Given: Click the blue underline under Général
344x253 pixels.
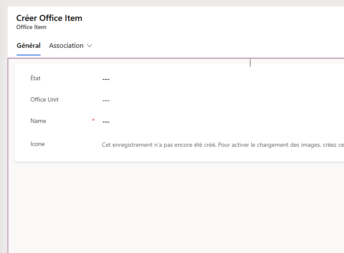Looking at the screenshot, I should click(29, 55).
